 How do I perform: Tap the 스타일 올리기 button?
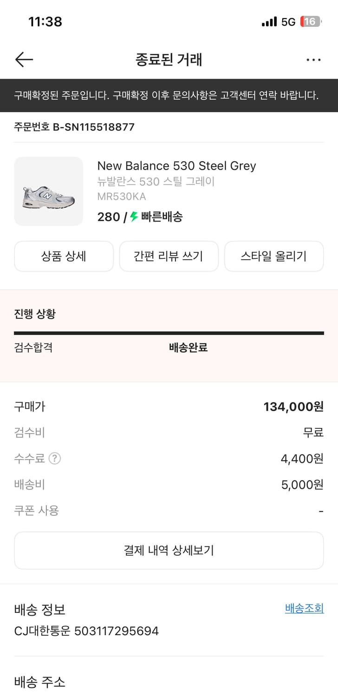(x=274, y=256)
